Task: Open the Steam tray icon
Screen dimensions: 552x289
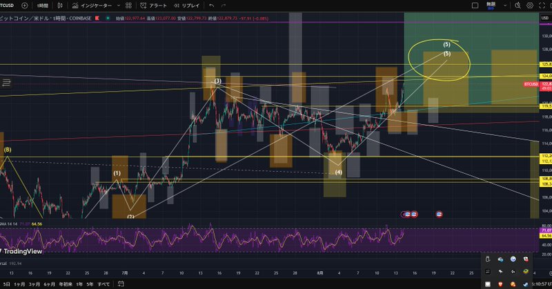Action: pyautogui.click(x=526, y=284)
